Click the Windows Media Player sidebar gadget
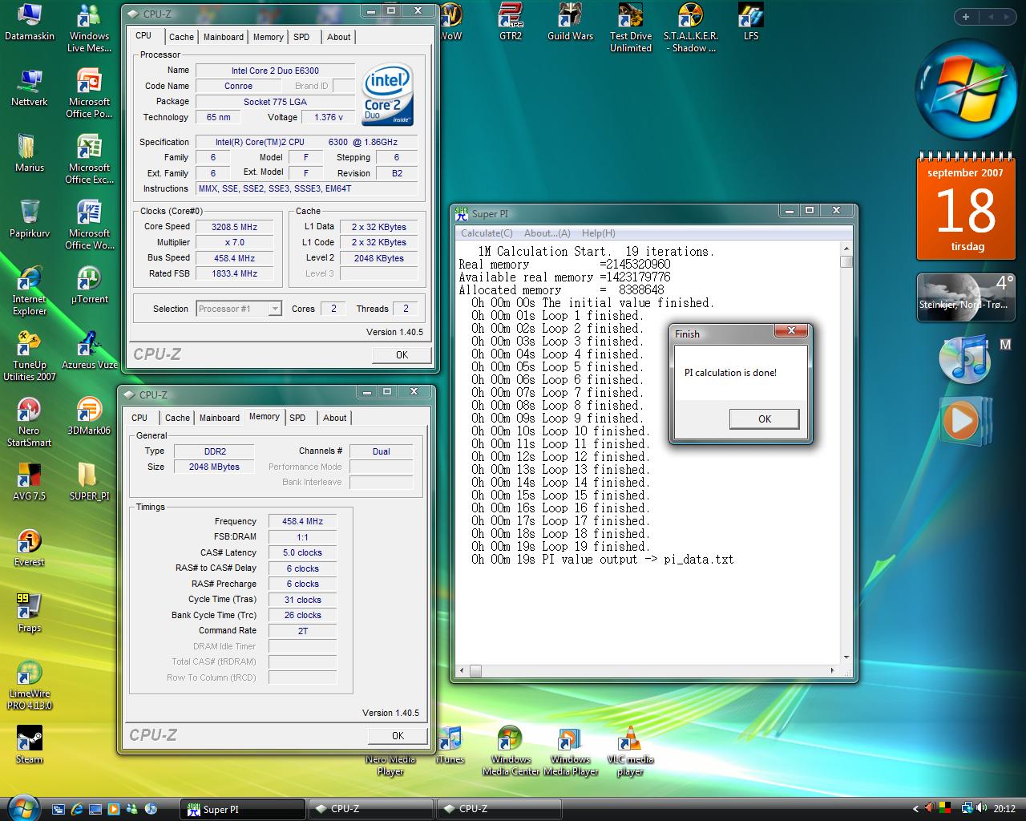 (964, 419)
